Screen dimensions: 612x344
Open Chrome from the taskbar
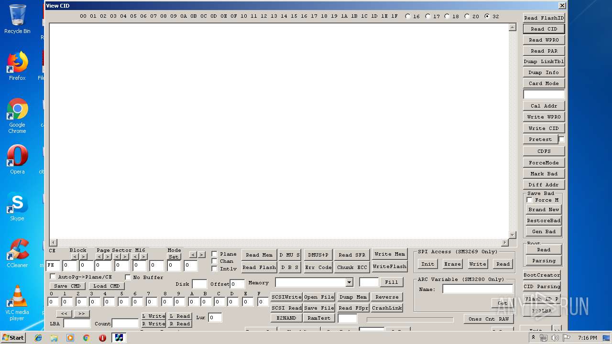click(x=86, y=338)
